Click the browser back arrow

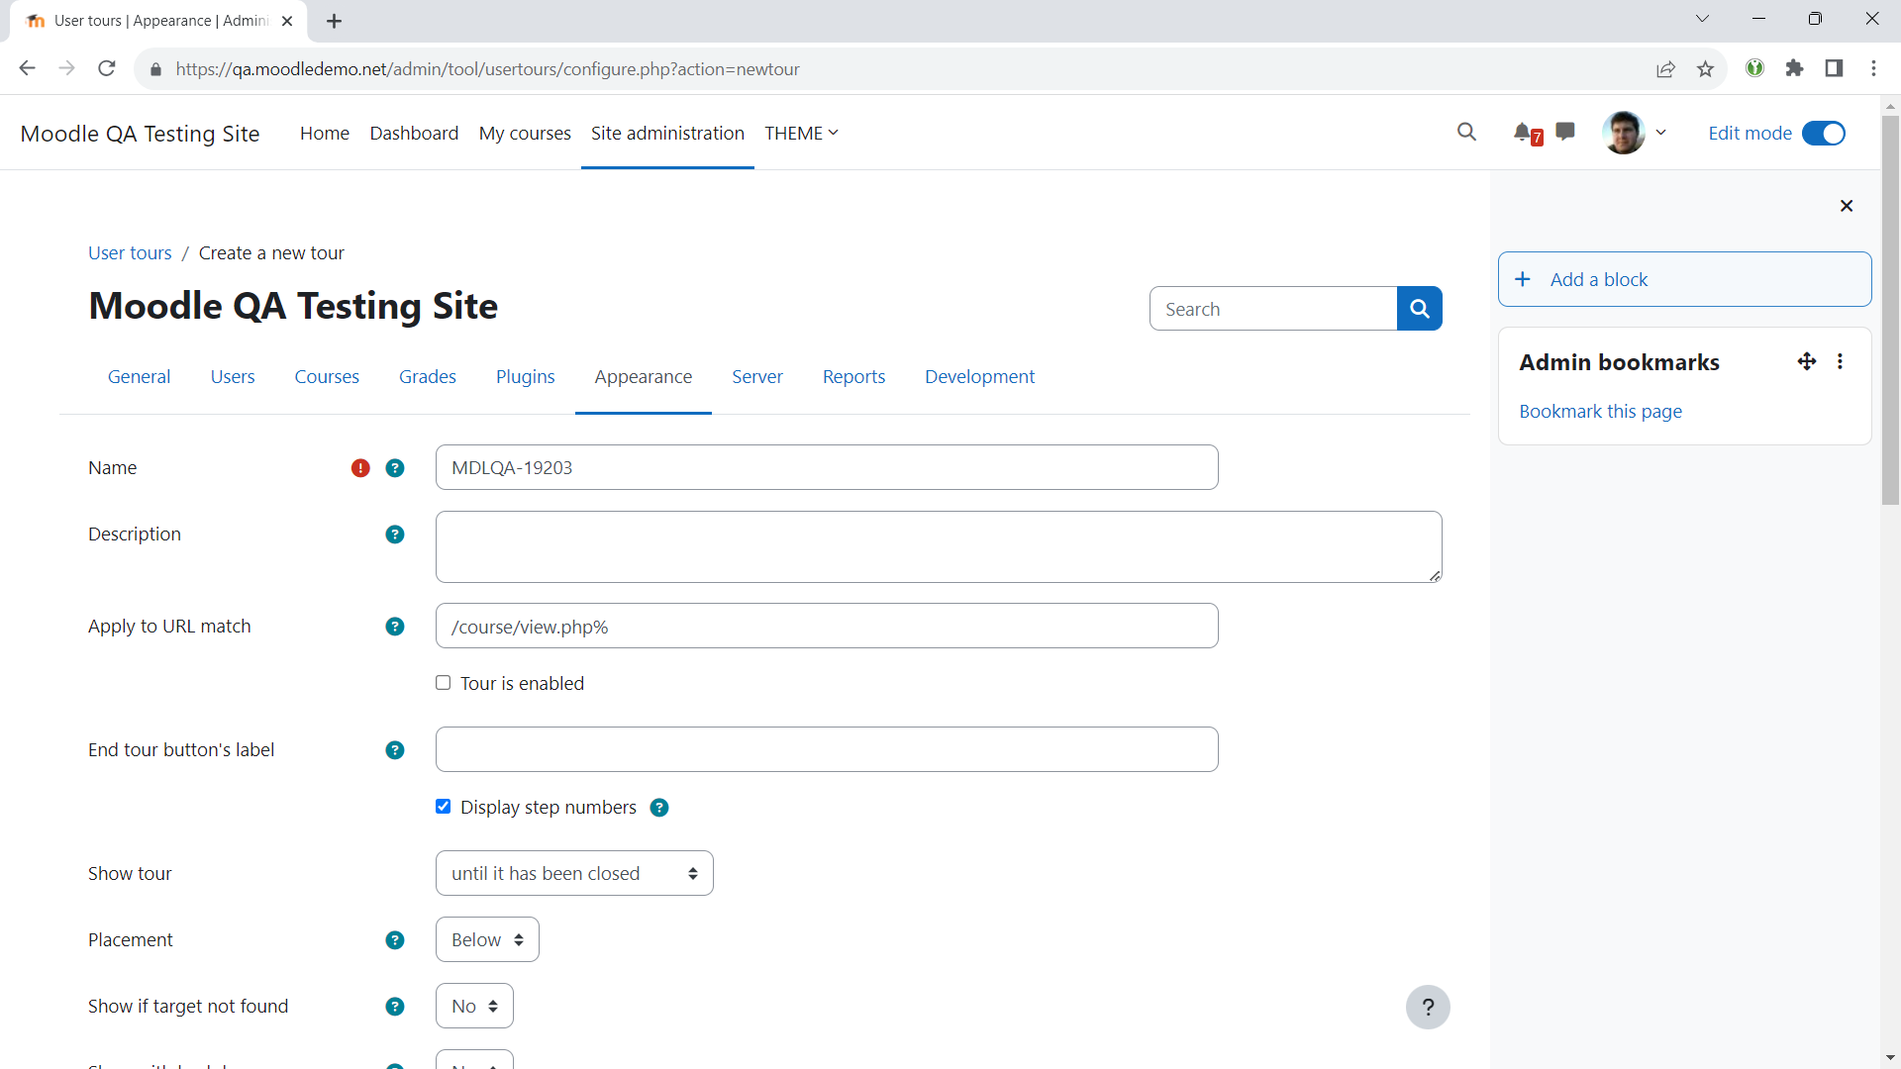(x=28, y=68)
